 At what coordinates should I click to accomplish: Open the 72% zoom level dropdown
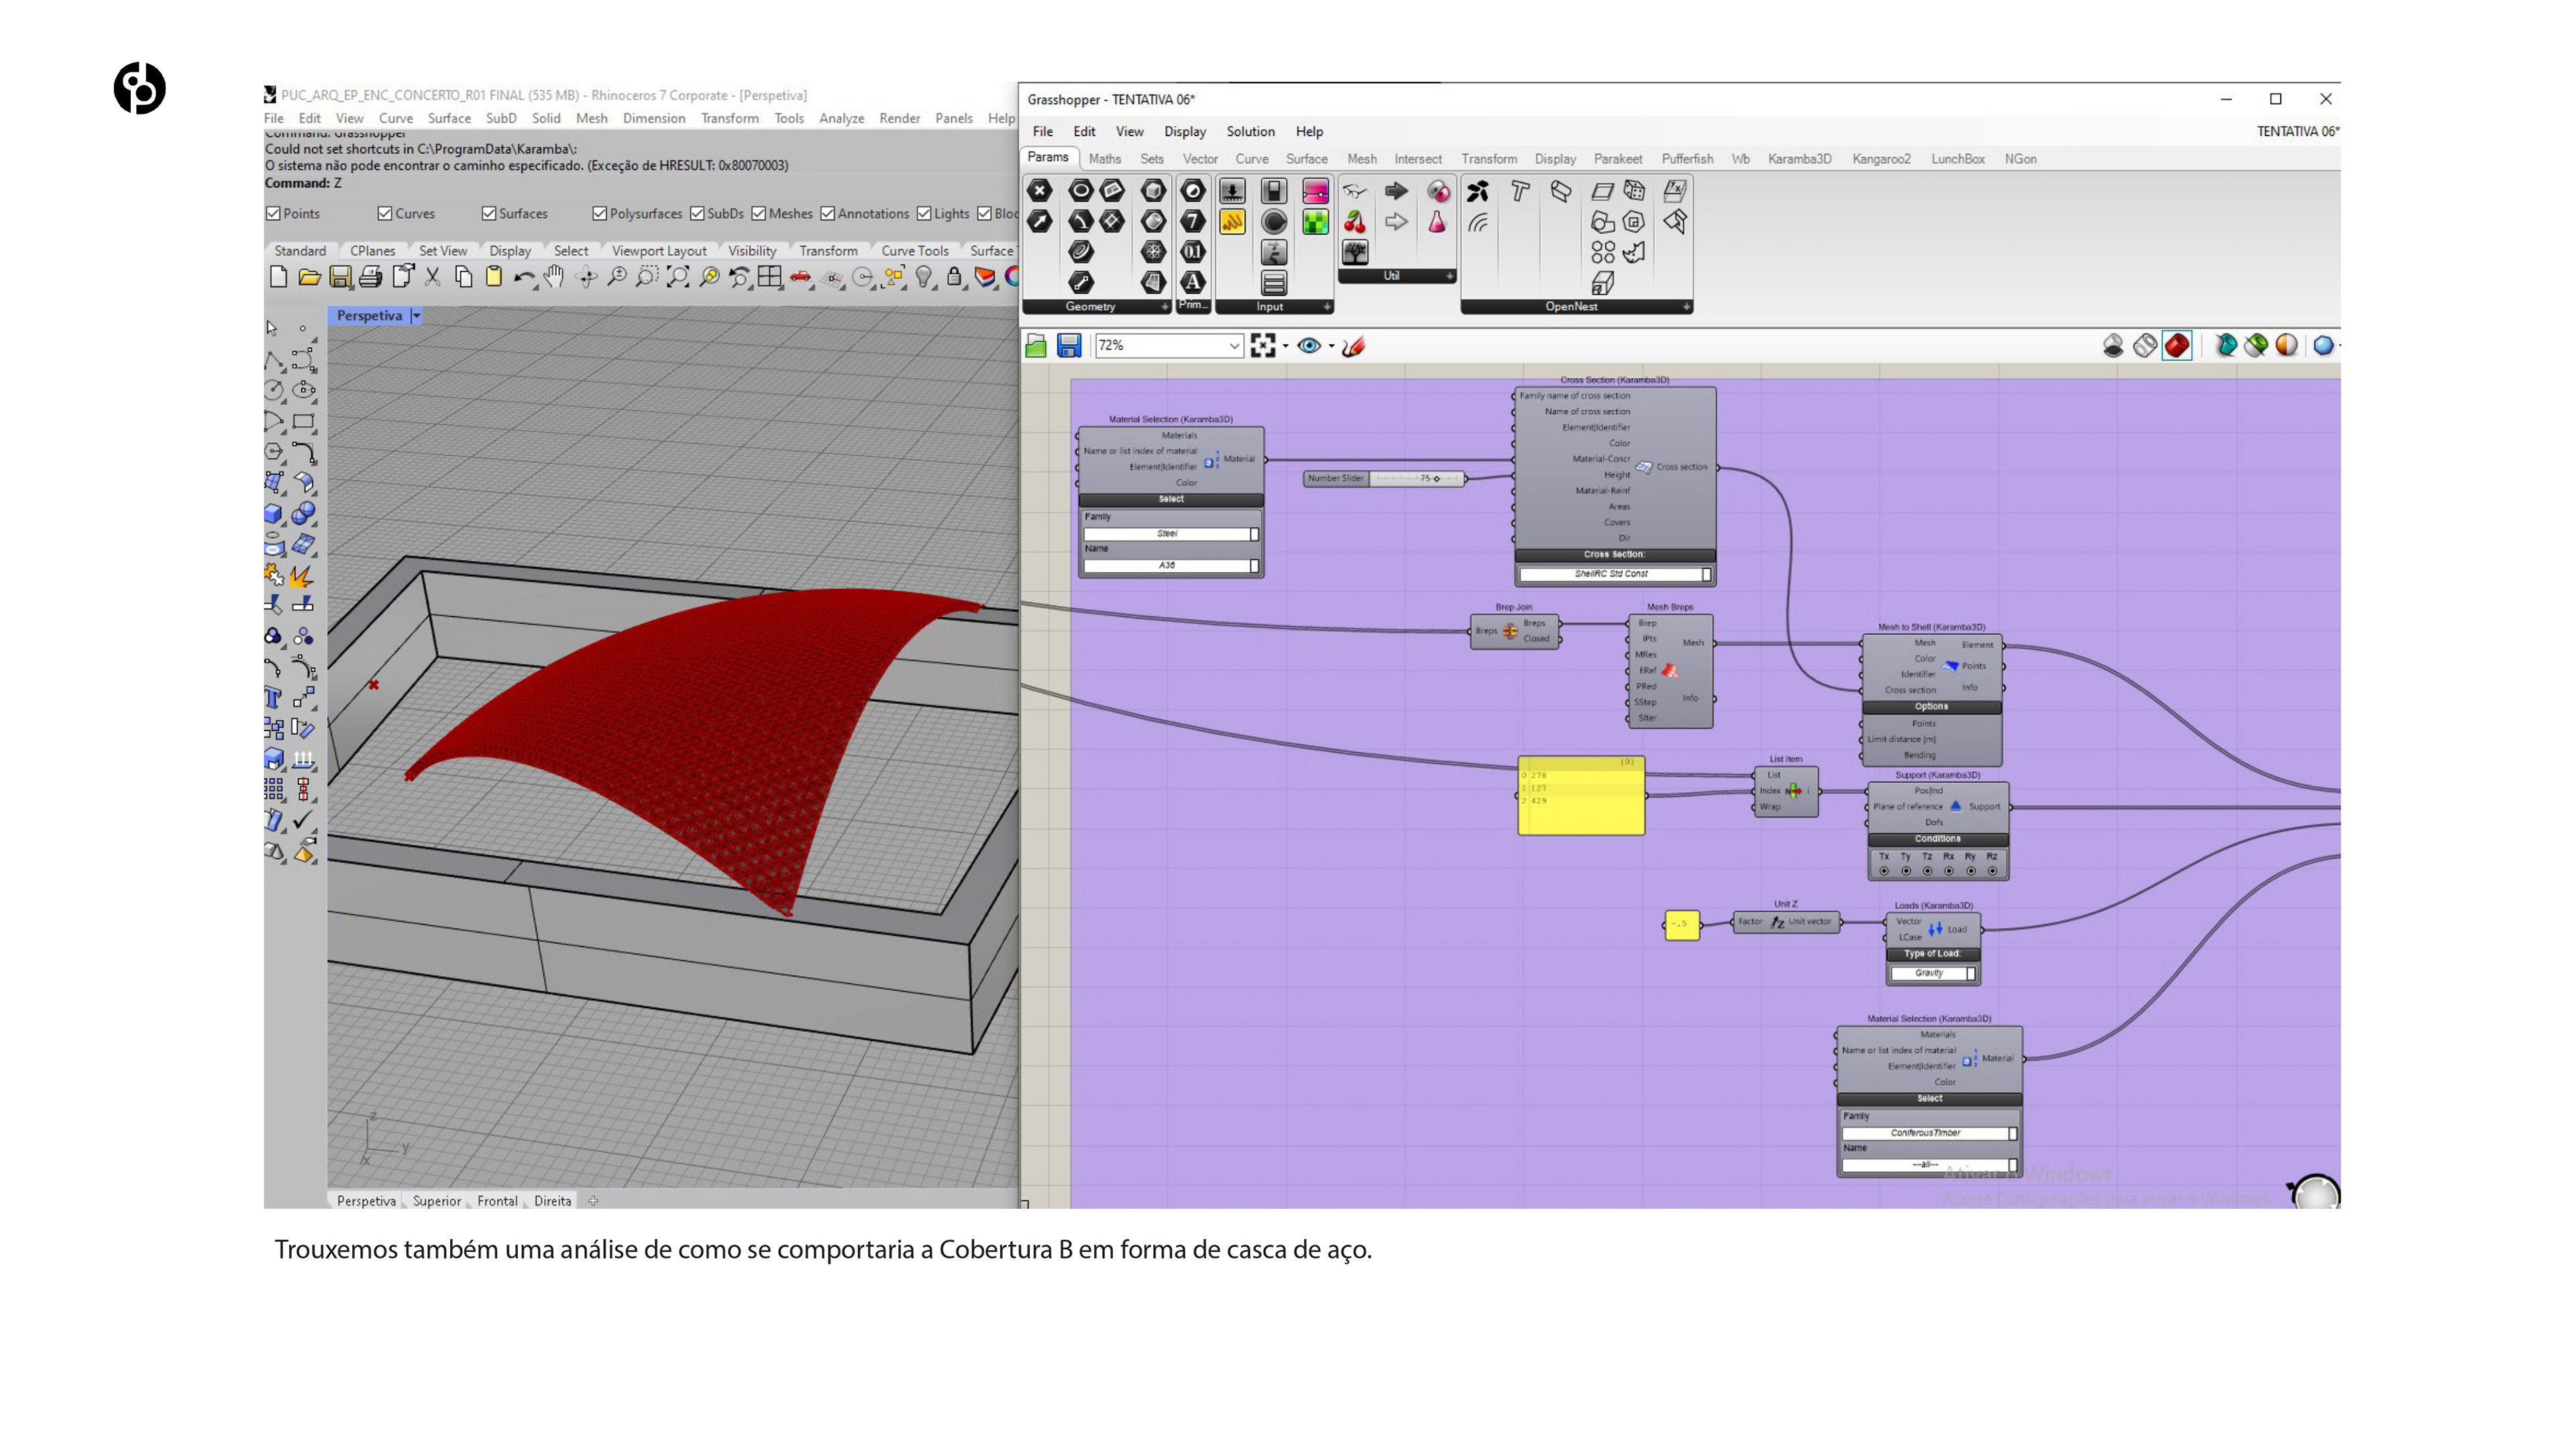1234,346
